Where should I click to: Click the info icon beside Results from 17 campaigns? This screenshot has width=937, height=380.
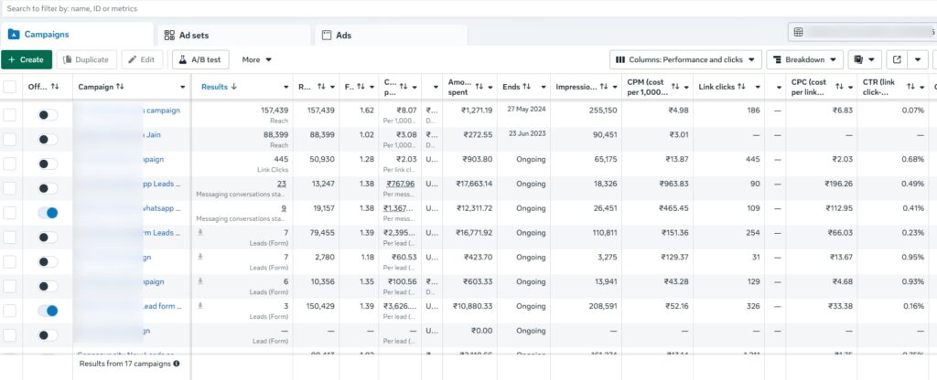pyautogui.click(x=177, y=364)
